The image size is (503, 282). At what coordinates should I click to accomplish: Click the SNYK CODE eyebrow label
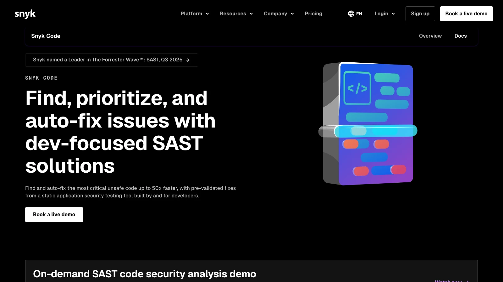[x=41, y=78]
